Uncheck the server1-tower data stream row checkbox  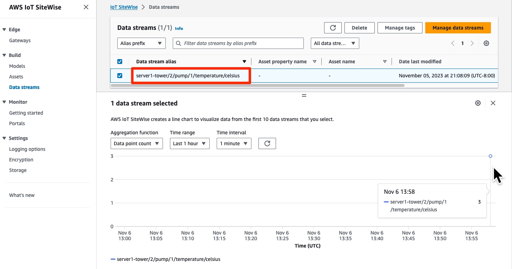click(x=120, y=76)
